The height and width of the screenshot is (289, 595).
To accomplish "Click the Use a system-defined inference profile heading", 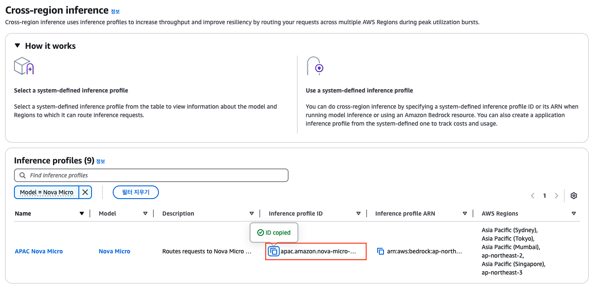I will [x=359, y=90].
